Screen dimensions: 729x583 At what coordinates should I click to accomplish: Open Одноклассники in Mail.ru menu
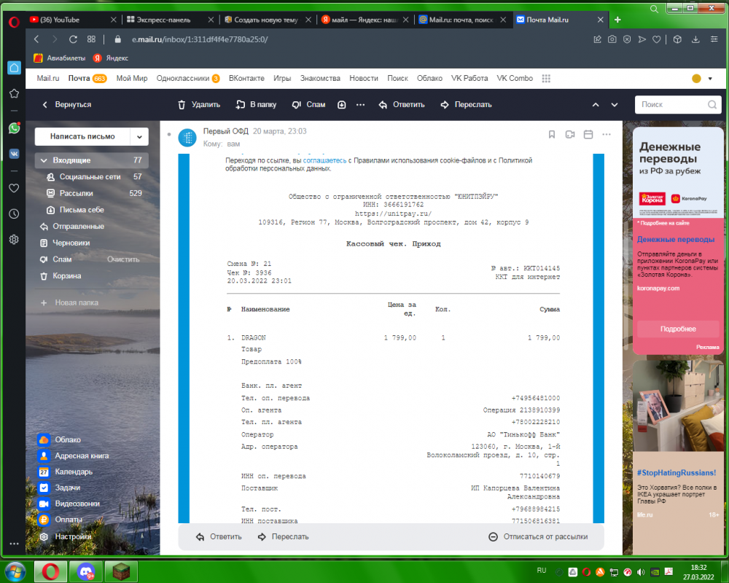(x=183, y=79)
